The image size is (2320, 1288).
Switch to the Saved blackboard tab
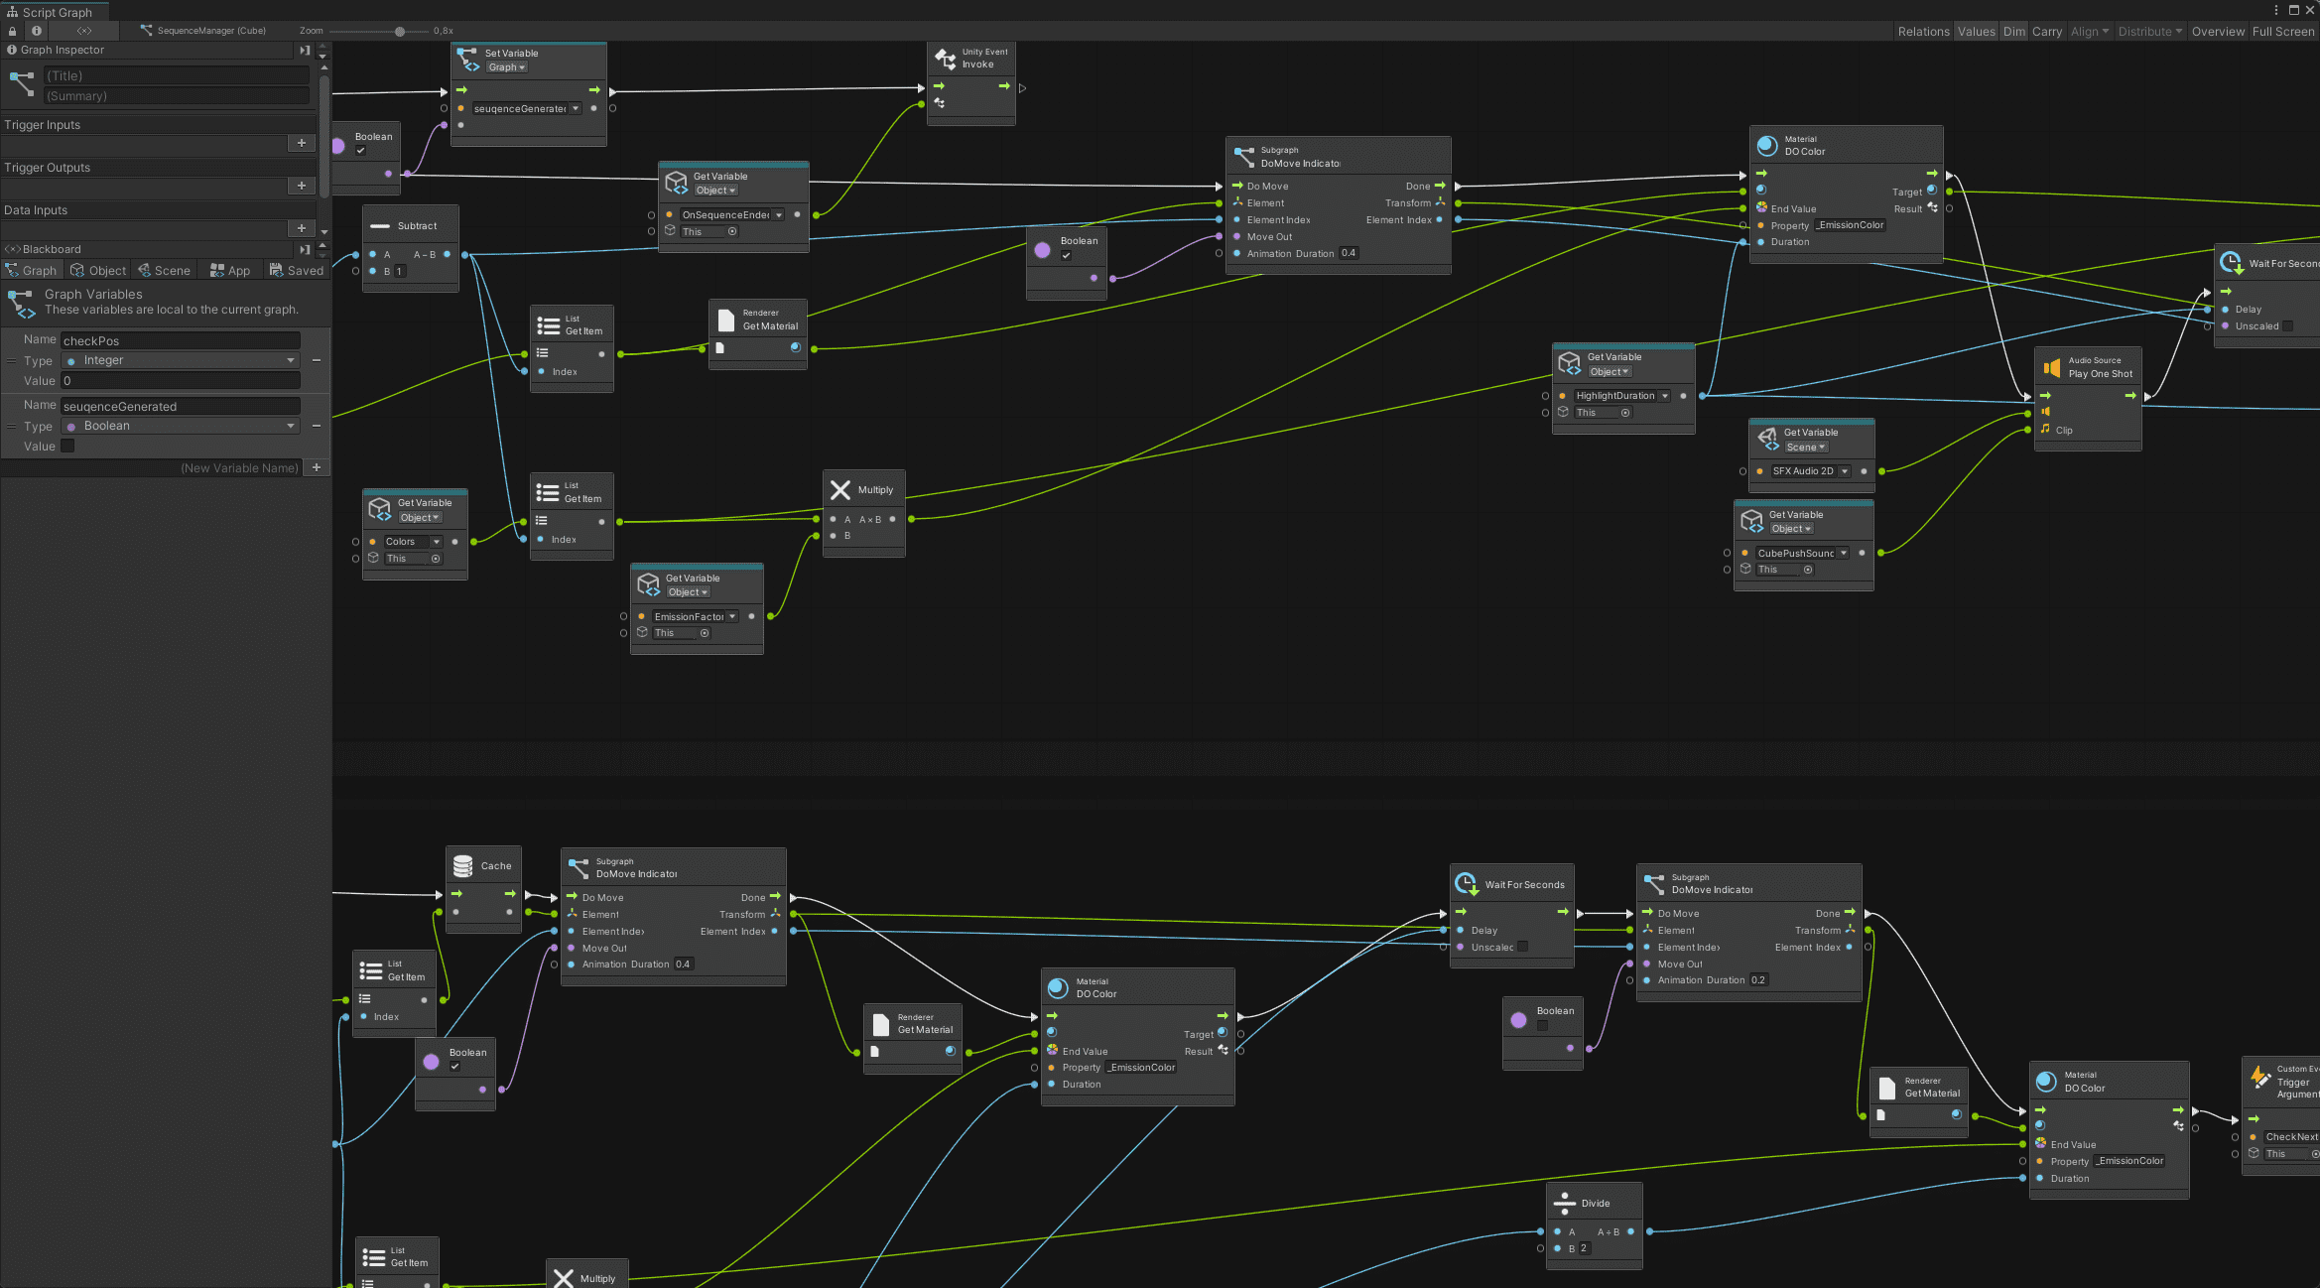pyautogui.click(x=297, y=271)
